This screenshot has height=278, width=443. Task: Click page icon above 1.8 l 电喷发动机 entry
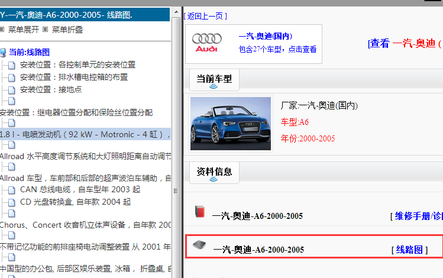tap(12, 123)
